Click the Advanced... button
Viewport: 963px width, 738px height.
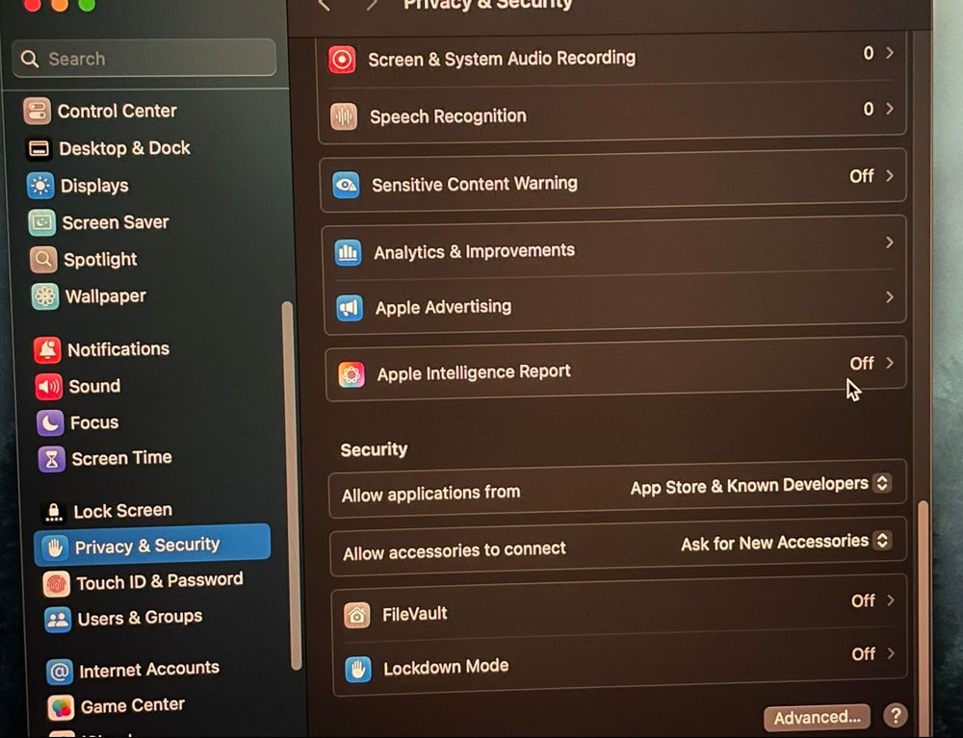817,717
